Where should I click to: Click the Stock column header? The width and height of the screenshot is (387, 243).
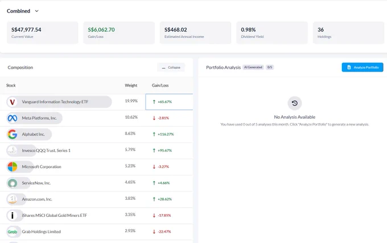11,85
